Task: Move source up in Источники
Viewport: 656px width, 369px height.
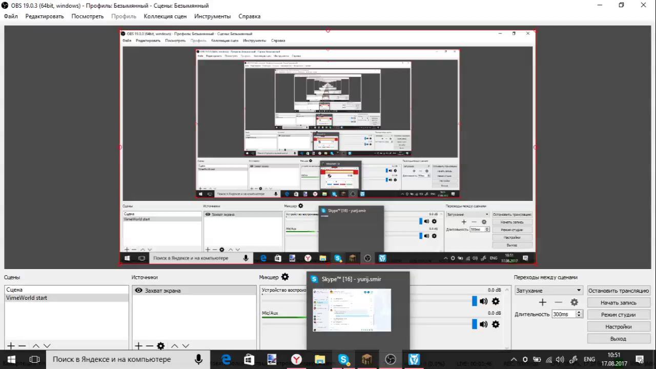Action: [174, 346]
